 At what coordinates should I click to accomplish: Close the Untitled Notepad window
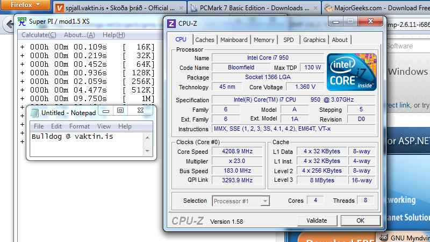[140, 111]
